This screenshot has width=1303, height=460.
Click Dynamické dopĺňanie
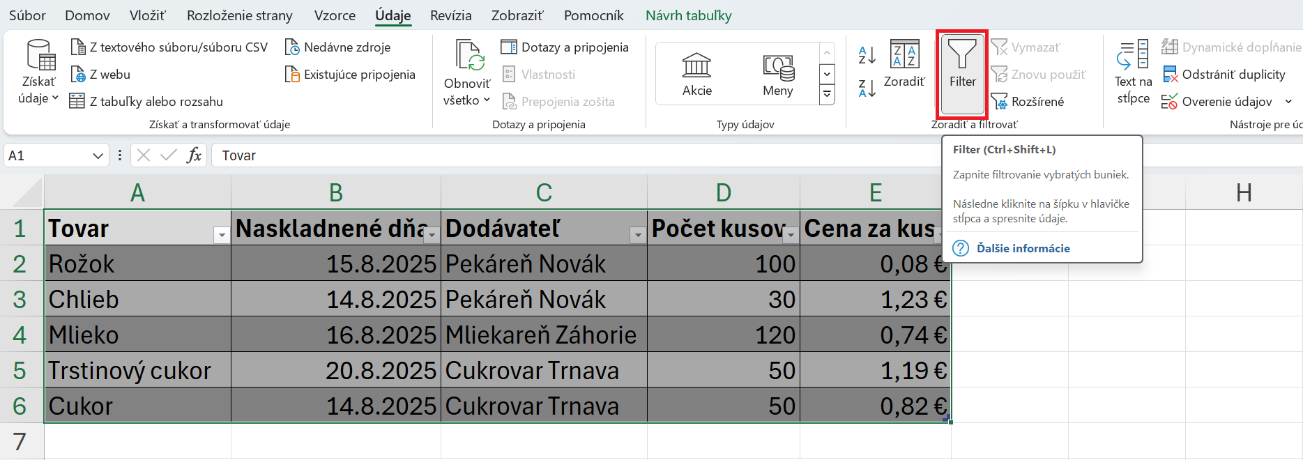pos(1230,47)
